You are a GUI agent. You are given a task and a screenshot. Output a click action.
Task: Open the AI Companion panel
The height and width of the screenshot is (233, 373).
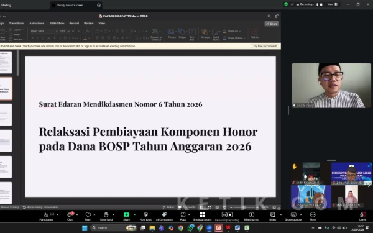[164, 216]
